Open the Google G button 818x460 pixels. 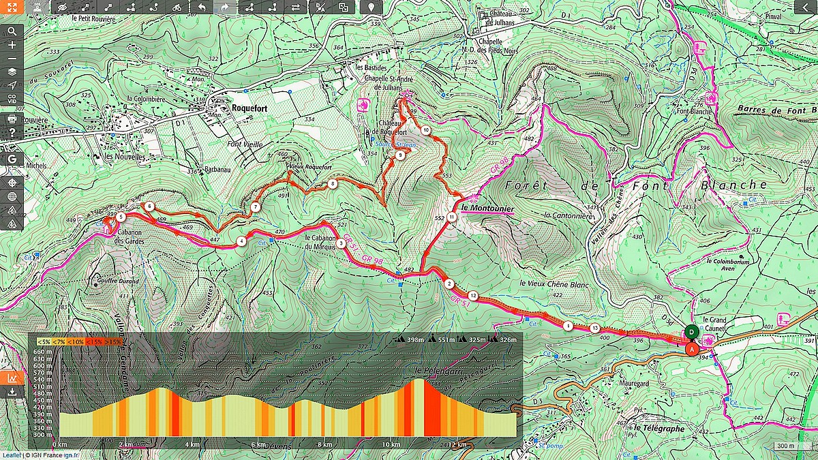(x=12, y=159)
